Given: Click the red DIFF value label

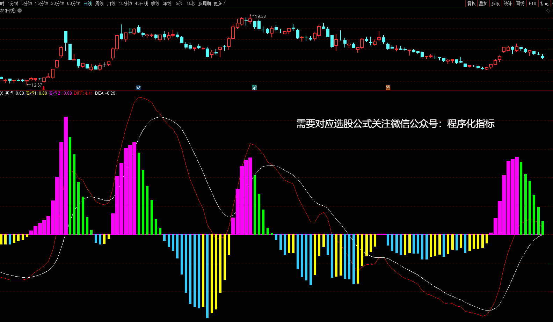Looking at the screenshot, I should click(x=83, y=93).
